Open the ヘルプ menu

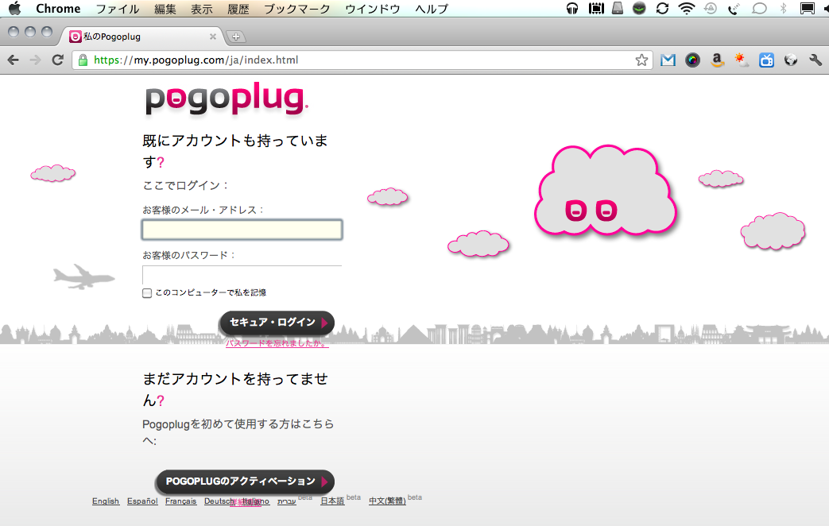(x=432, y=9)
